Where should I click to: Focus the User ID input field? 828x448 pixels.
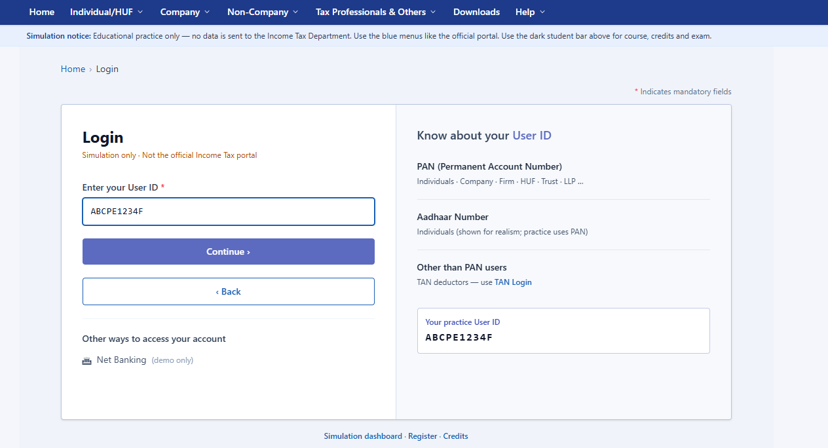(229, 212)
